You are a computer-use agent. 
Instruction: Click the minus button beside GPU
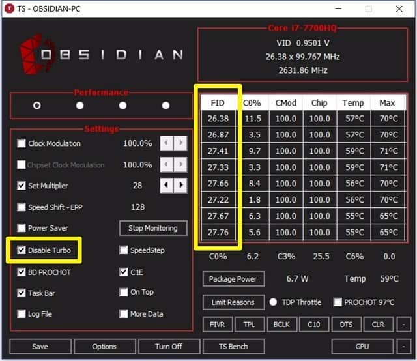pos(404,347)
